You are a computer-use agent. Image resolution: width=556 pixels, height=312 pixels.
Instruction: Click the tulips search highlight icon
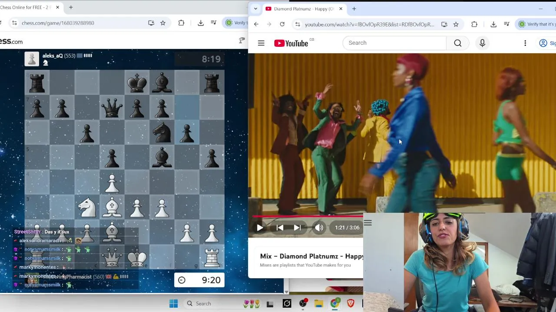[x=252, y=304]
